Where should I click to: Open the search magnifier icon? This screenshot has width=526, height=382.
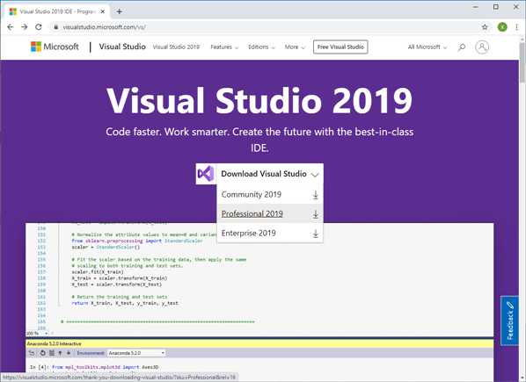(x=462, y=47)
